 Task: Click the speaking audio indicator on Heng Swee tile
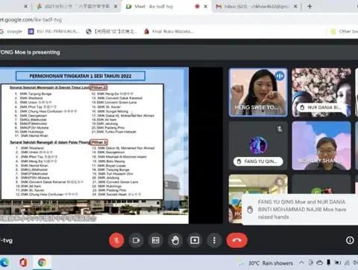tap(280, 76)
